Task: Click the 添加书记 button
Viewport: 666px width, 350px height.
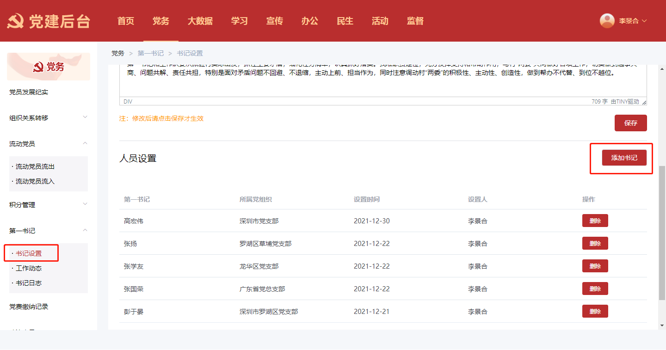Action: tap(624, 158)
